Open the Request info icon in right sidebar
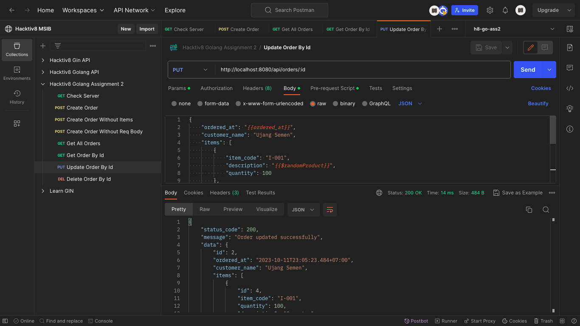 click(x=570, y=129)
